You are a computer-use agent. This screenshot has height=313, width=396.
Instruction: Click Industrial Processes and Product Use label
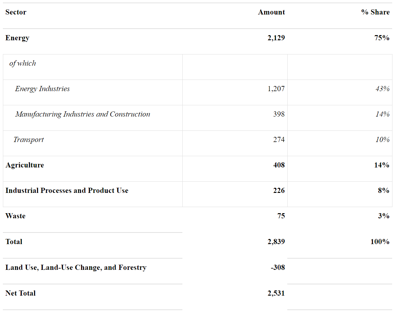click(x=67, y=191)
